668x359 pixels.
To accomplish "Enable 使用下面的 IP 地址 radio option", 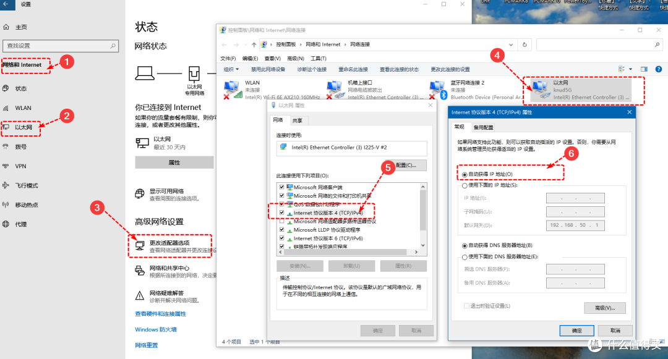I will click(x=464, y=187).
